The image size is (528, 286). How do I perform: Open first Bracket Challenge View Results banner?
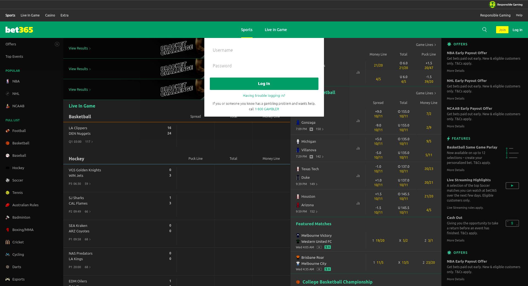134,48
